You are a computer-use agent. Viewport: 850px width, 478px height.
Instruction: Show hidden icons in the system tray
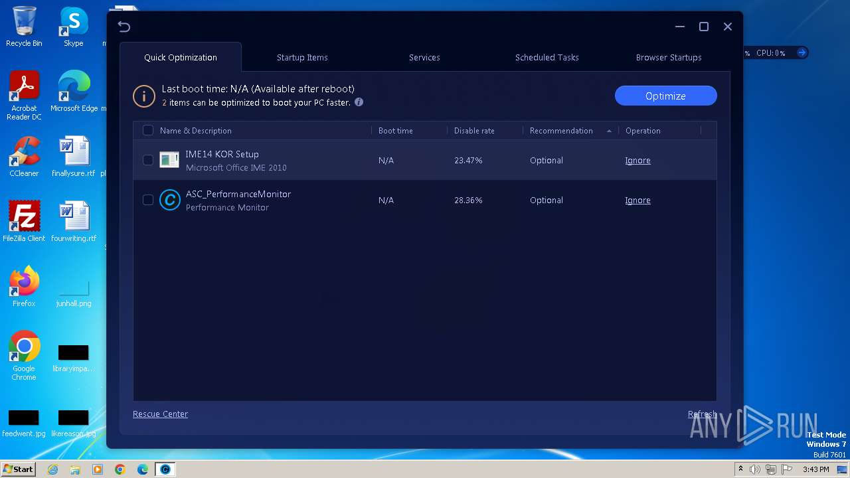point(740,469)
